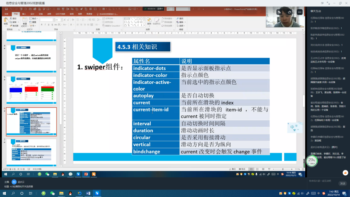Click increase font size icon
The width and height of the screenshot is (350, 197).
65,20
